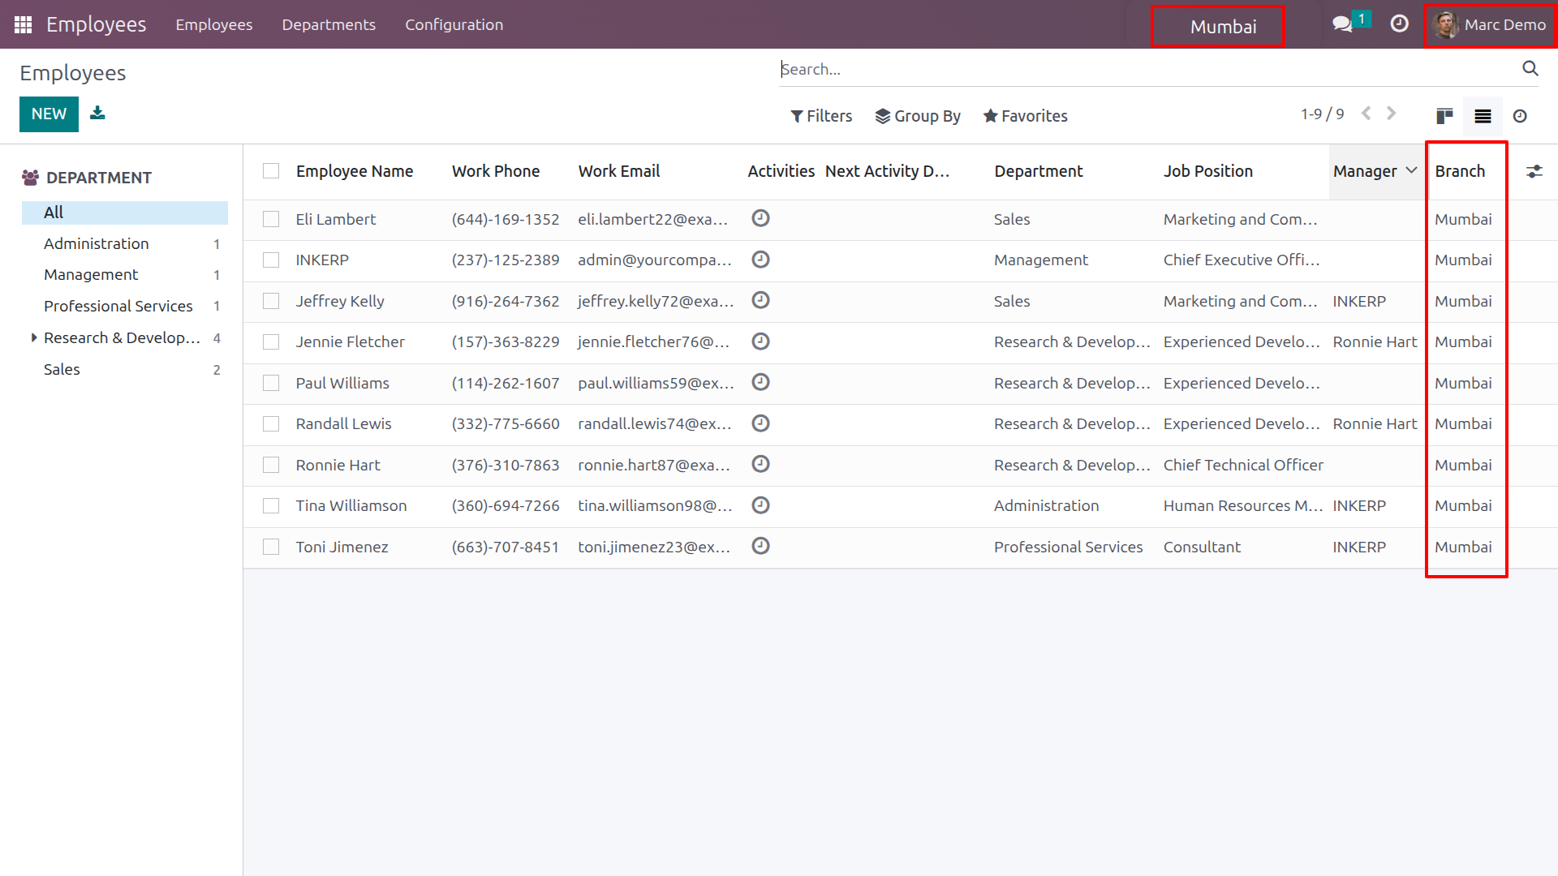Switch to List view
1558x876 pixels.
pyautogui.click(x=1483, y=116)
